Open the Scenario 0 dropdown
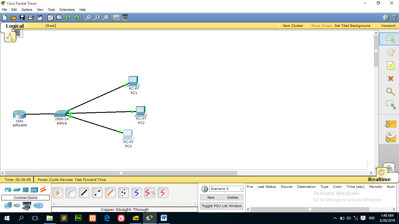 (226, 189)
